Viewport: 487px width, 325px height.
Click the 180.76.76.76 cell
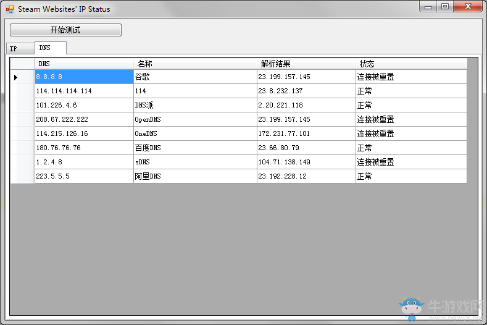tap(84, 148)
